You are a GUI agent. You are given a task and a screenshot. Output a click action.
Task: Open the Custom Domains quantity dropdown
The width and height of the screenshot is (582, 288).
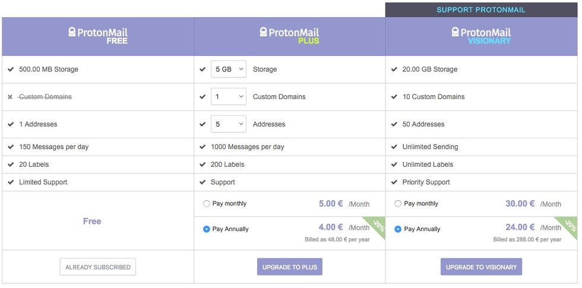[229, 97]
